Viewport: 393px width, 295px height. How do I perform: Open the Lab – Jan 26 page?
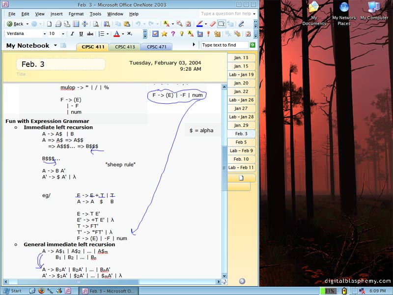coord(241,100)
